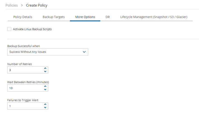Decrease Failures to Trigger Alert down arrow
This screenshot has width=199, height=117.
(x=45, y=108)
